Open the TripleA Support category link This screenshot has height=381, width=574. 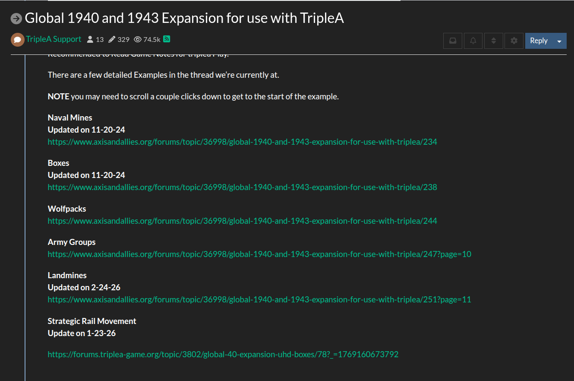pos(54,39)
